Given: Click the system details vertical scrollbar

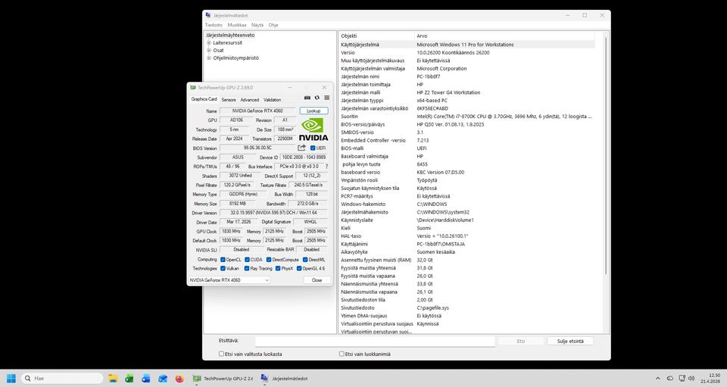Looking at the screenshot, I should pos(606,155).
